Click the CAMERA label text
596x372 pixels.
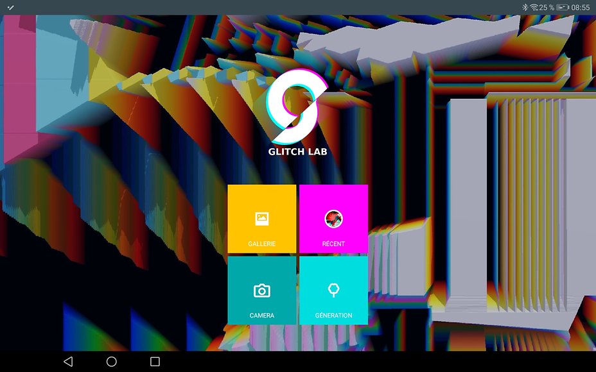pyautogui.click(x=262, y=316)
